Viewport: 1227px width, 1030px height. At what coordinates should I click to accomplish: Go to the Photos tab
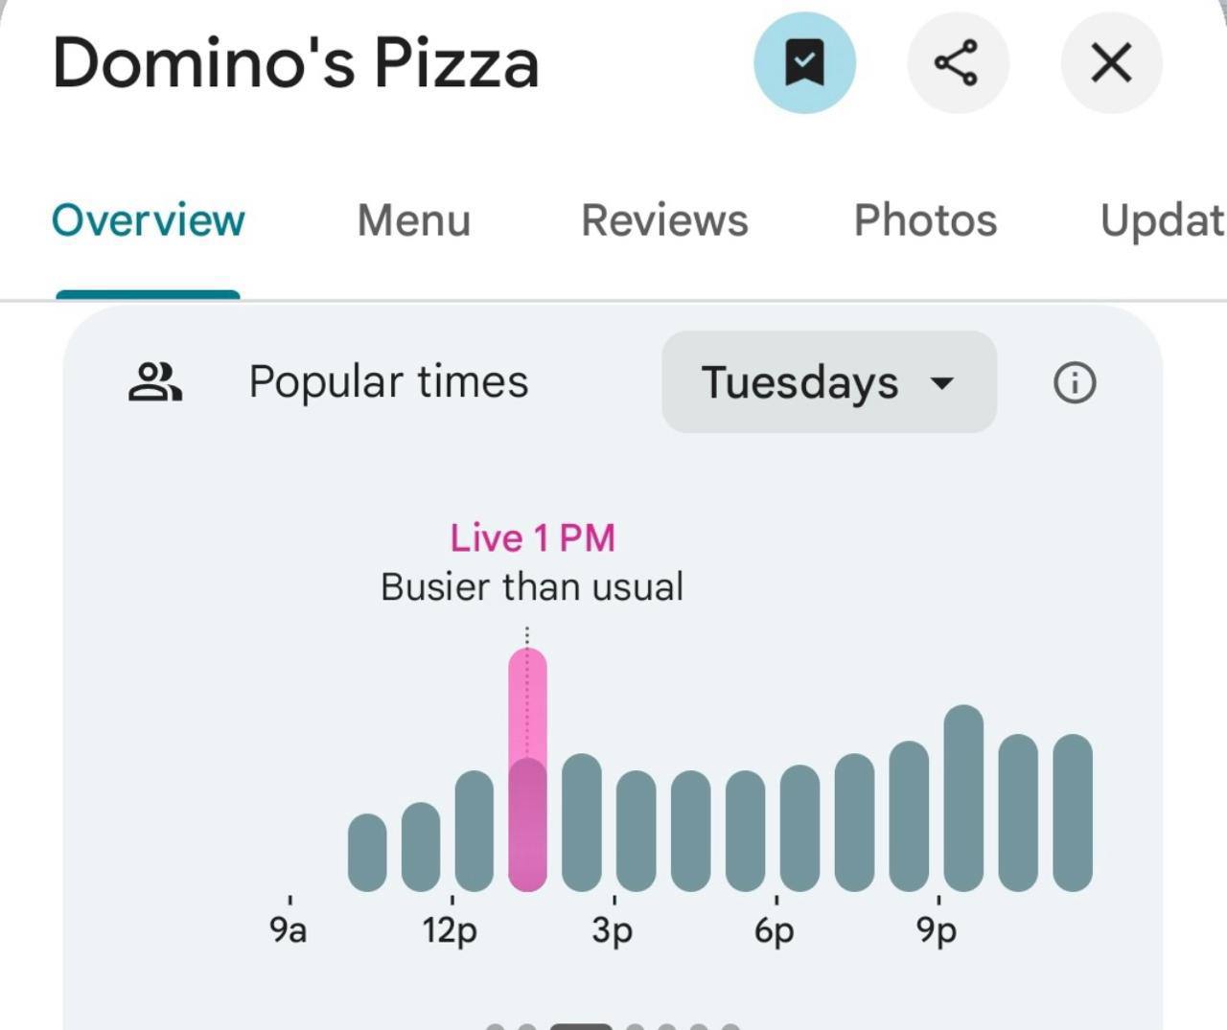(x=925, y=220)
